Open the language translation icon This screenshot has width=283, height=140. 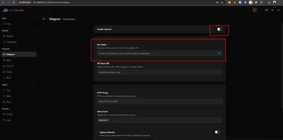pyautogui.click(x=272, y=10)
